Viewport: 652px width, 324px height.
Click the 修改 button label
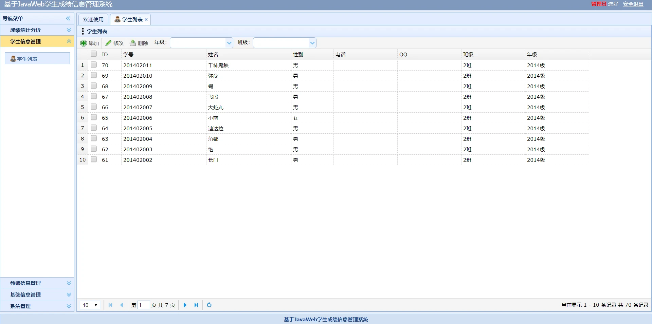(x=118, y=43)
